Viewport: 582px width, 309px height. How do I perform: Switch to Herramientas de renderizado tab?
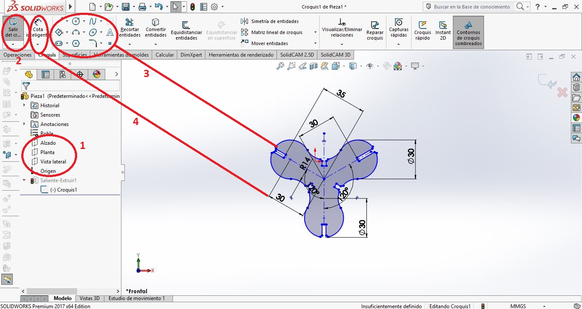(x=241, y=55)
